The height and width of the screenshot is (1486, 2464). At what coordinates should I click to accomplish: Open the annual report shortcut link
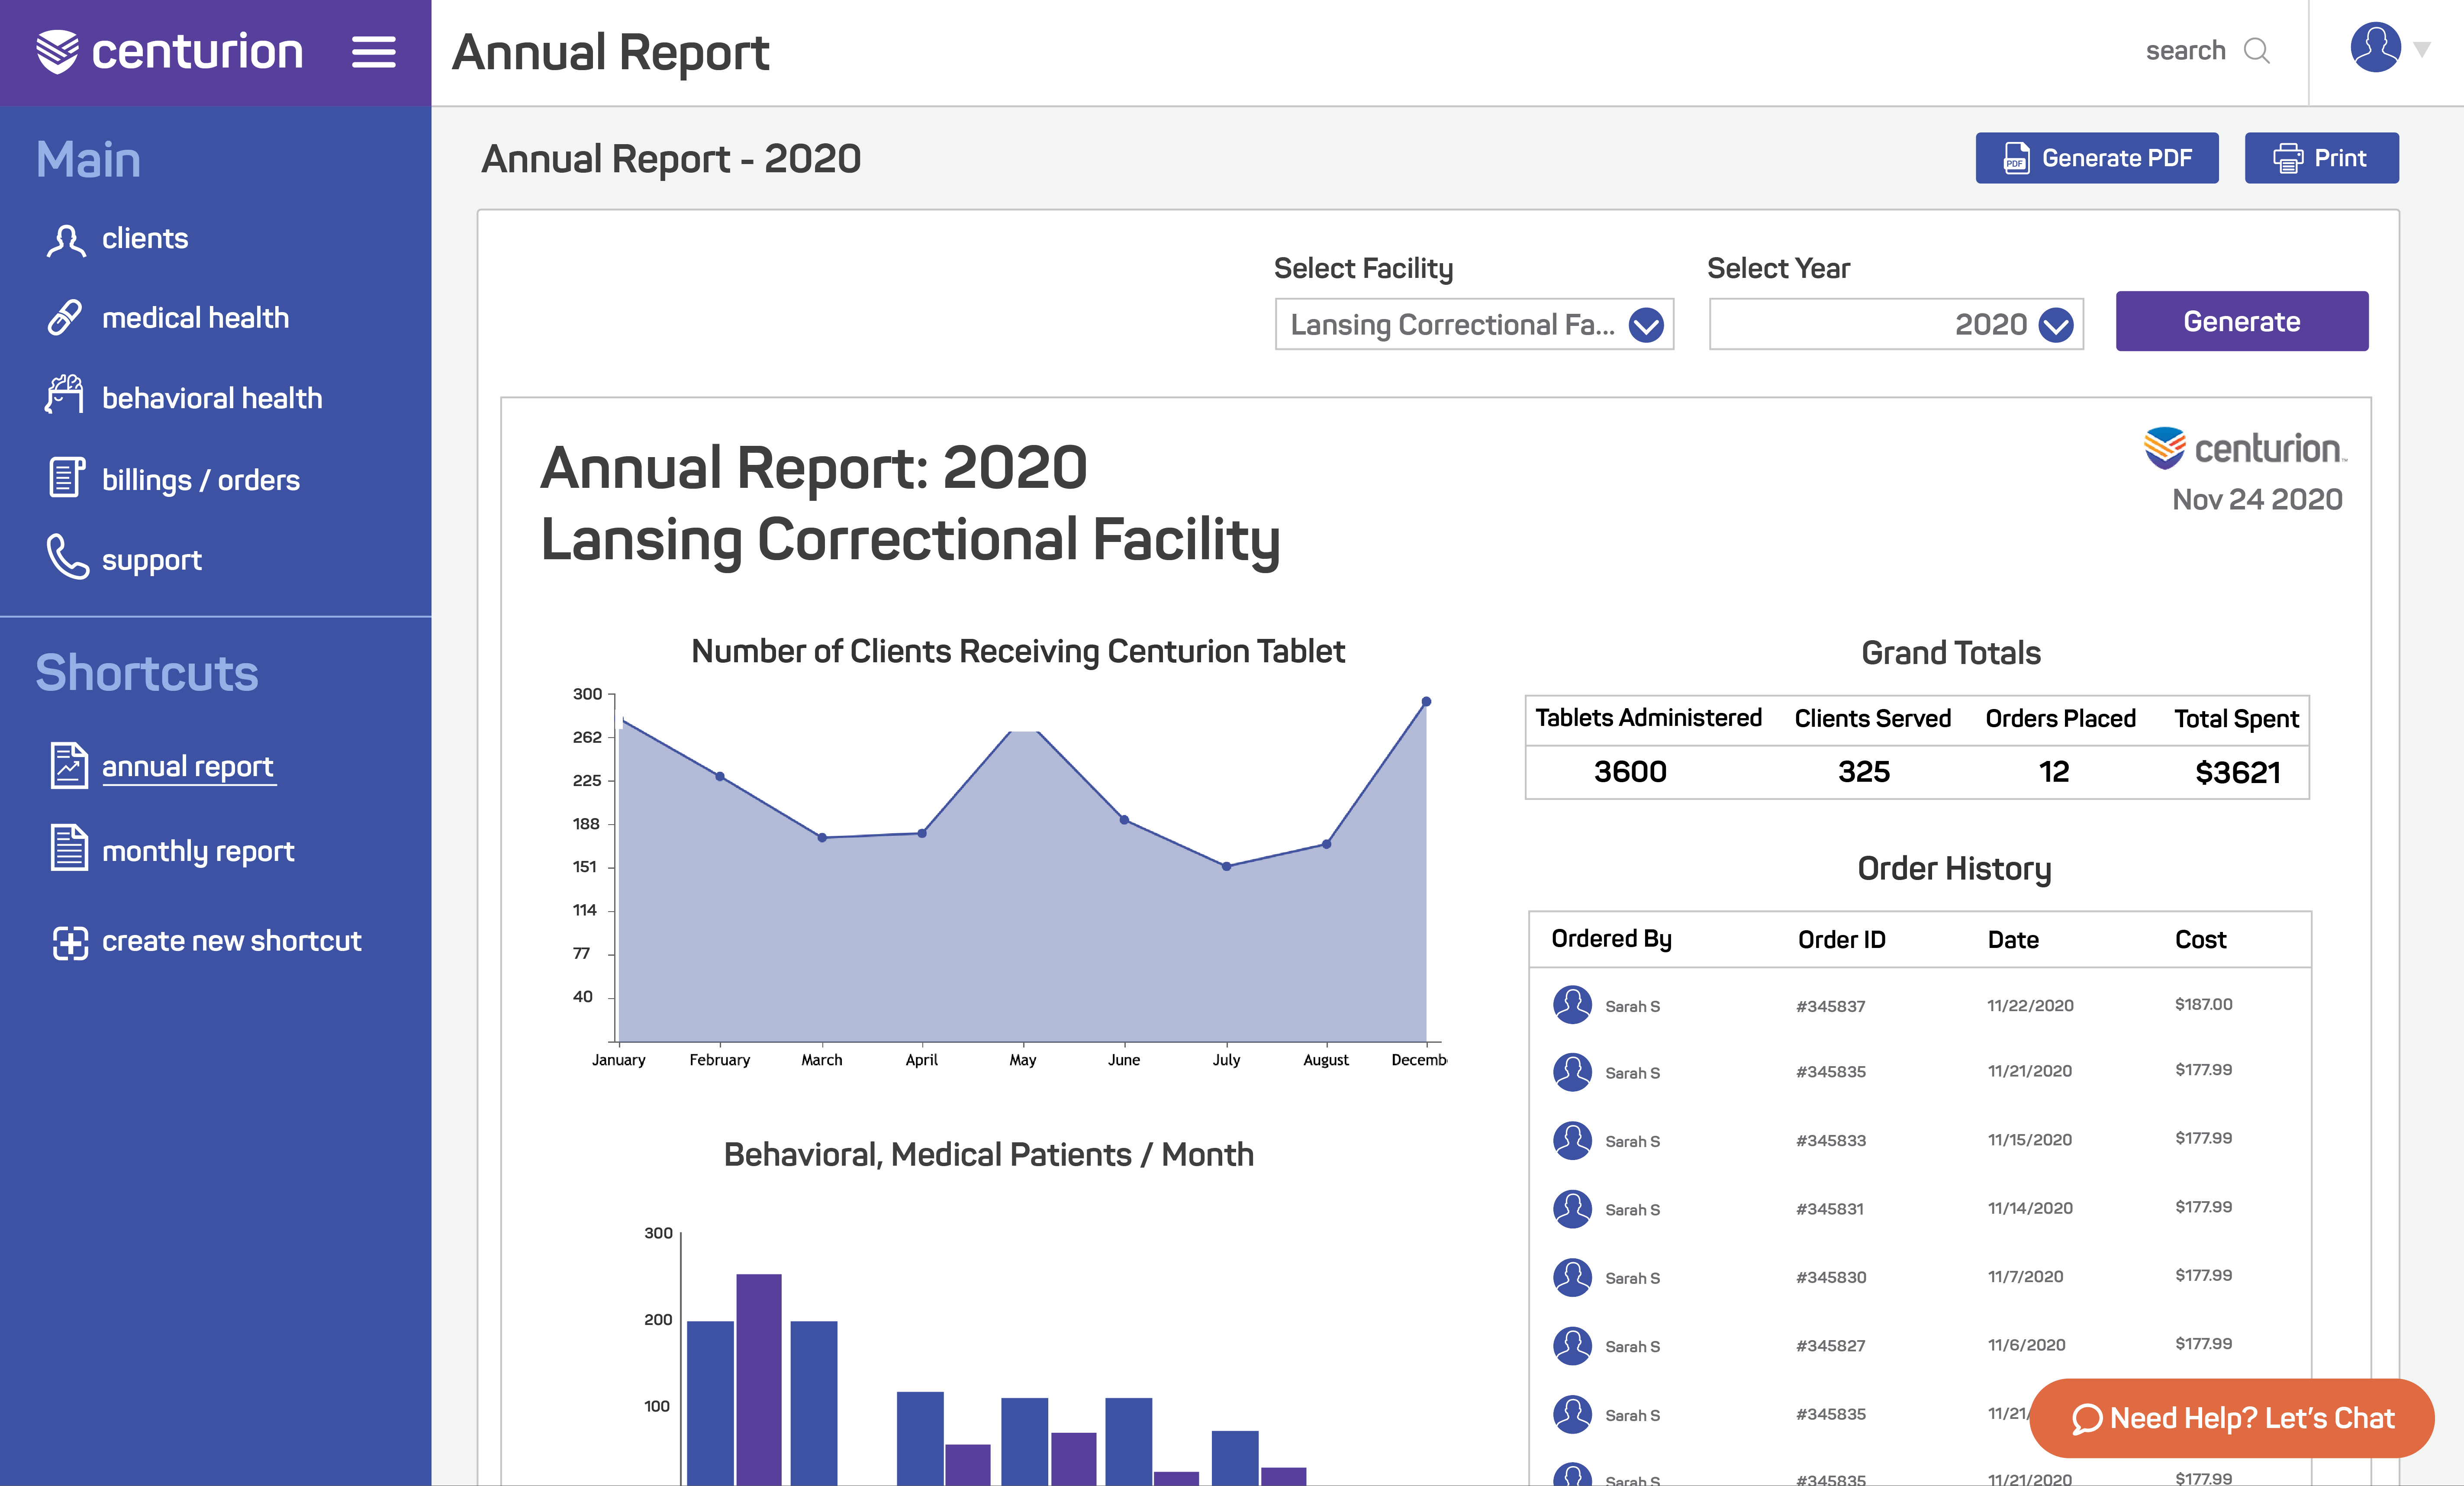click(188, 767)
